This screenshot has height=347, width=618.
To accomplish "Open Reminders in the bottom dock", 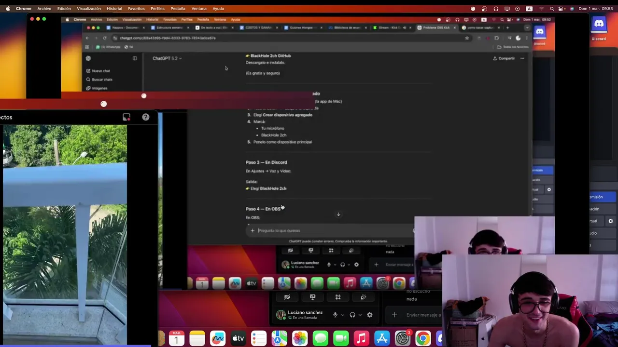I will pyautogui.click(x=259, y=338).
